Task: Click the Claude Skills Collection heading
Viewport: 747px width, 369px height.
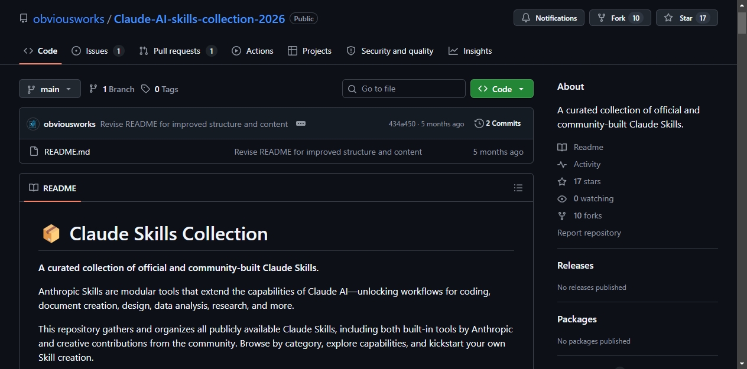Action: pos(168,234)
